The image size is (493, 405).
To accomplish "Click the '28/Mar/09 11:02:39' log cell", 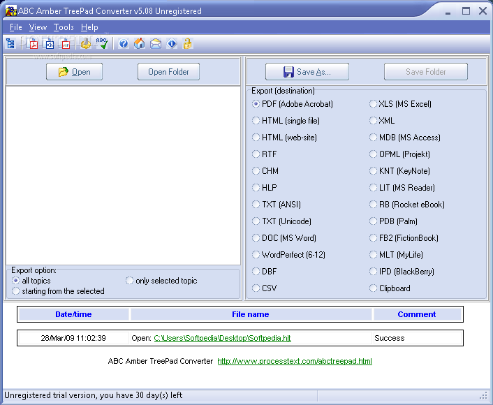I will point(73,338).
